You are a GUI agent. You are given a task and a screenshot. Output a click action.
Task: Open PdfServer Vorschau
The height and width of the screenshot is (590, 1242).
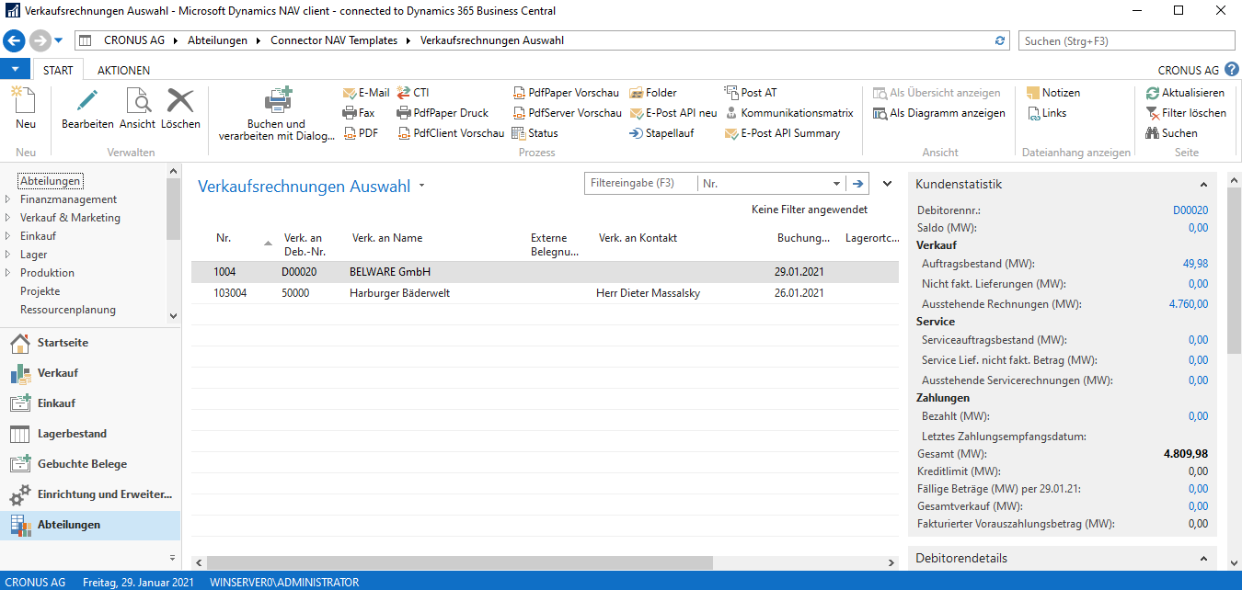tap(567, 113)
